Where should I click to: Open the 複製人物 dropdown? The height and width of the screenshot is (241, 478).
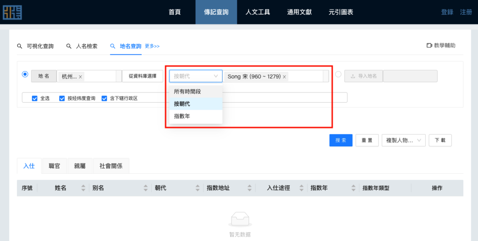pos(404,140)
